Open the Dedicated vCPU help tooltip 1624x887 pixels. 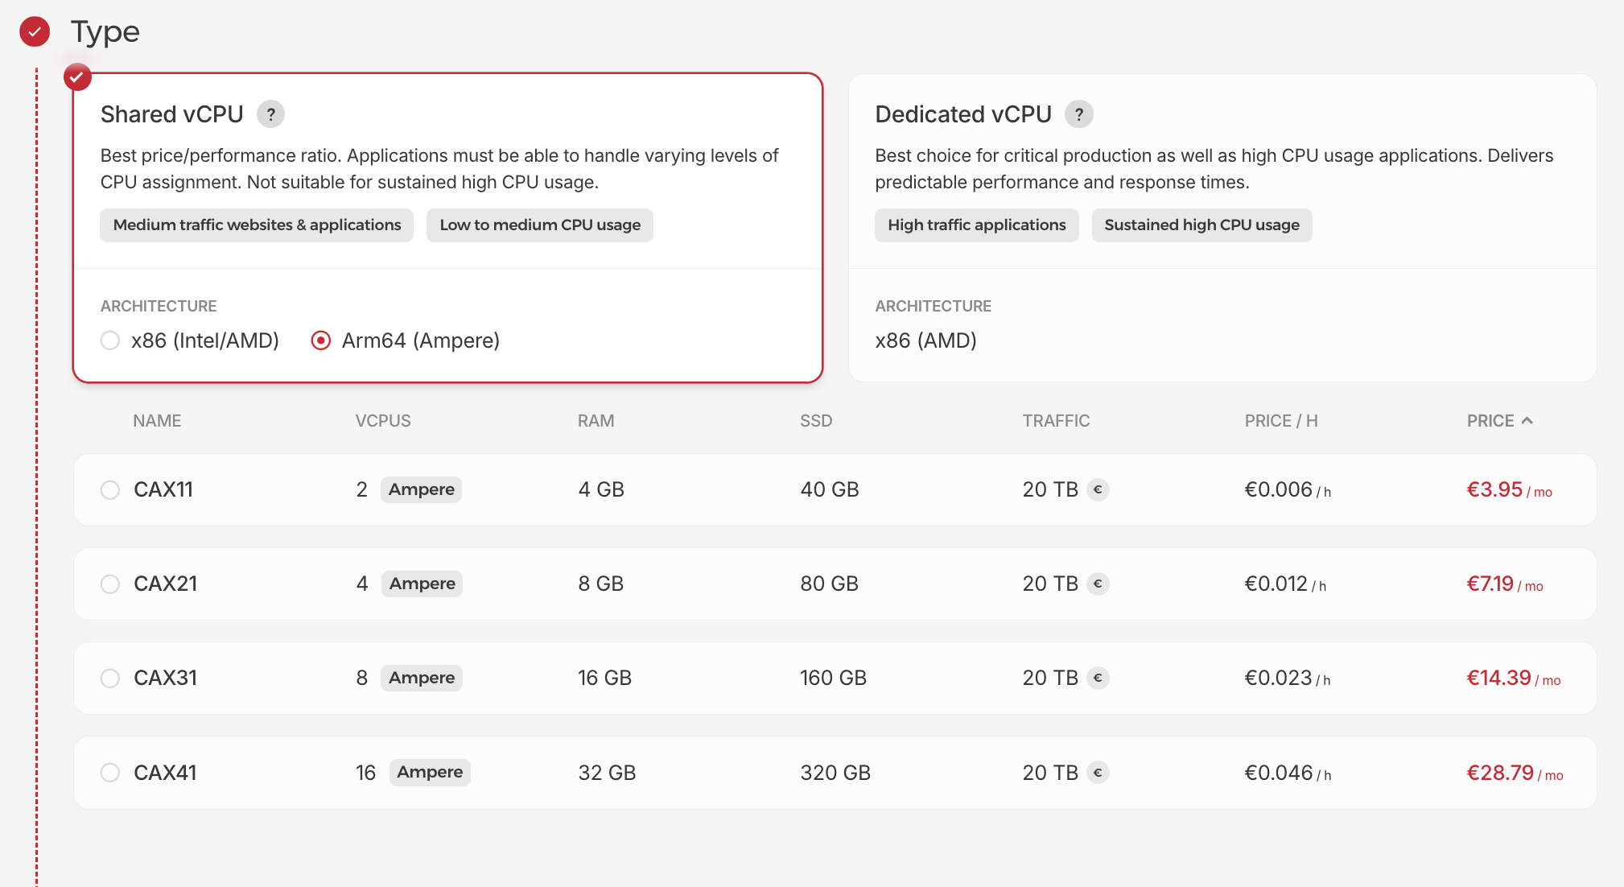1079,114
